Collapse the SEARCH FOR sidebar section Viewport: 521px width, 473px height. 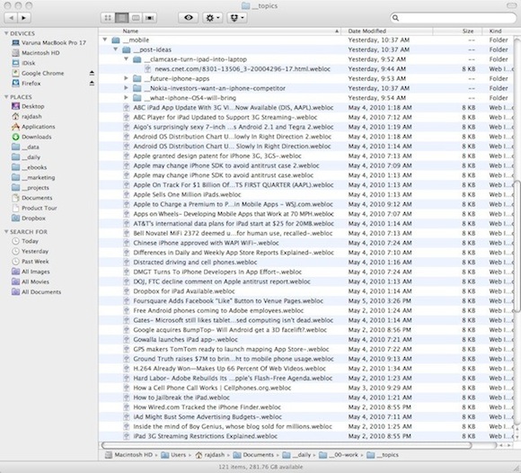tap(6, 231)
